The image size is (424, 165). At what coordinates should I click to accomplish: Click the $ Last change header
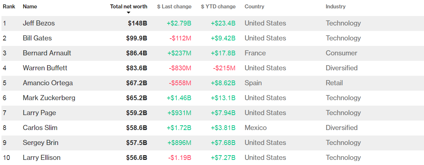point(174,7)
